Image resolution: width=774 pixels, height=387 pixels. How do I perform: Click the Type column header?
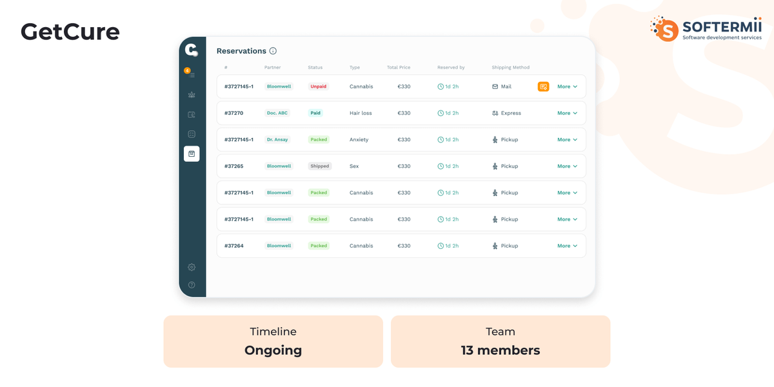[355, 68]
